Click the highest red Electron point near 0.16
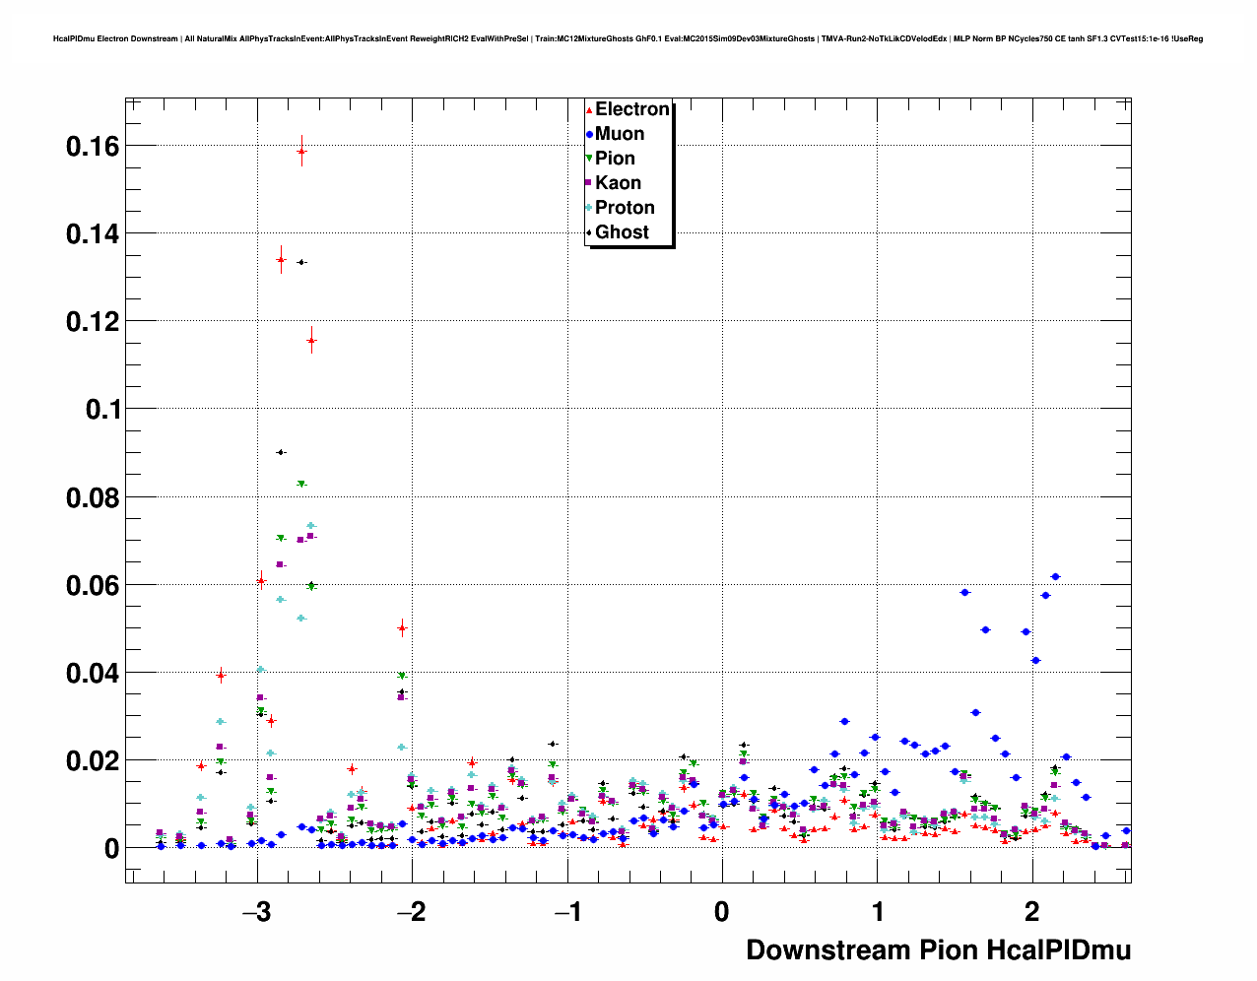The width and height of the screenshot is (1257, 981). 301,152
